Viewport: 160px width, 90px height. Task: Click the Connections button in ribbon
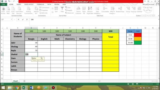pos(44,7)
